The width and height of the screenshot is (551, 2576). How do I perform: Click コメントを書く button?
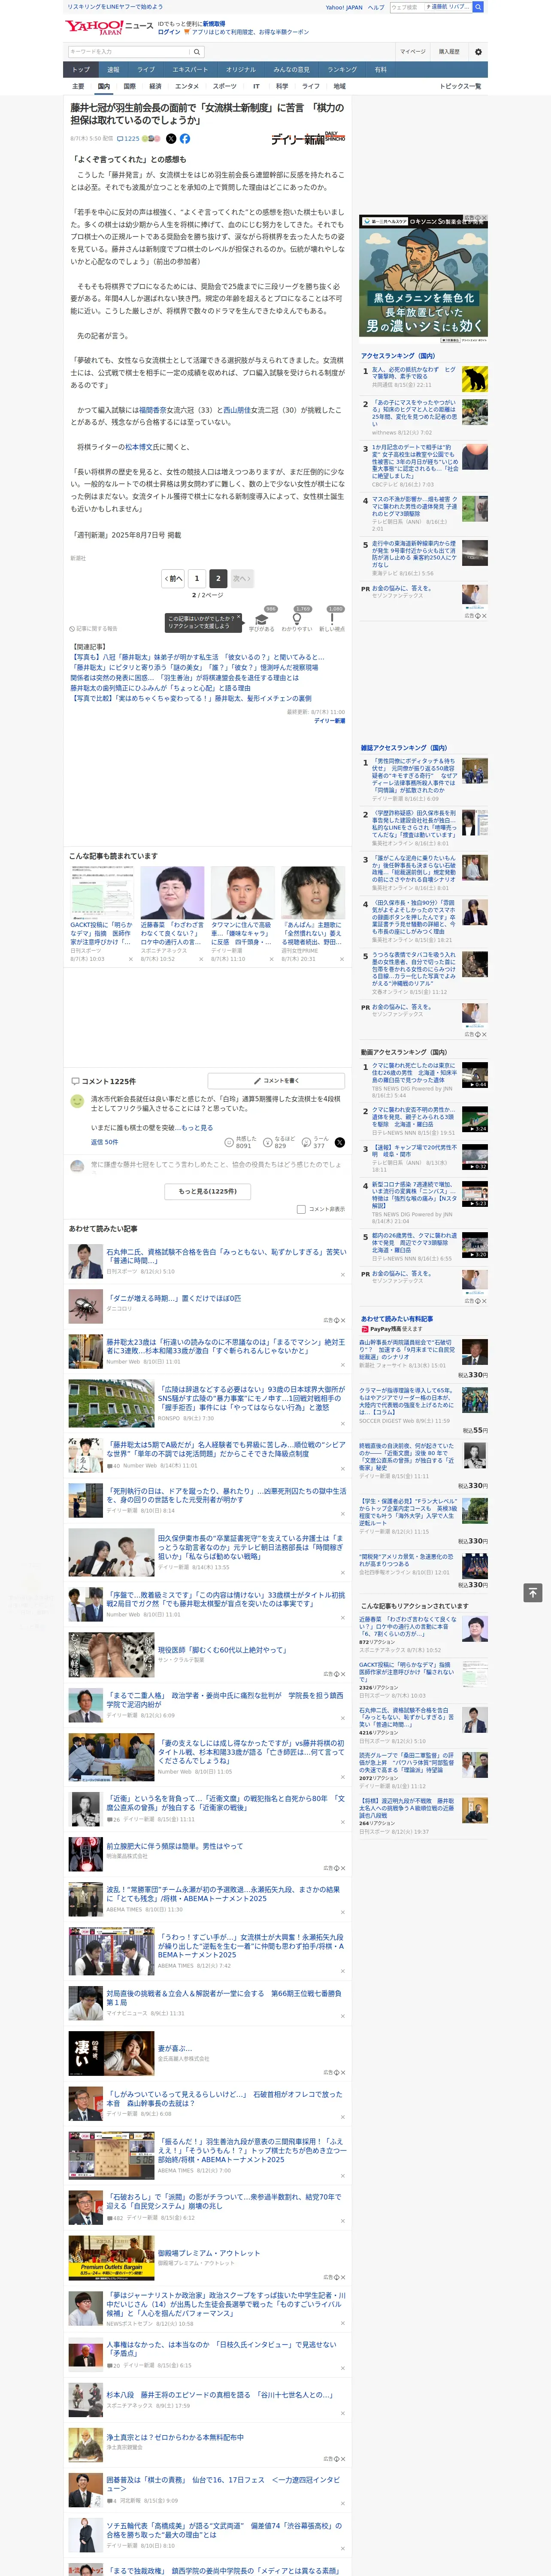277,1081
